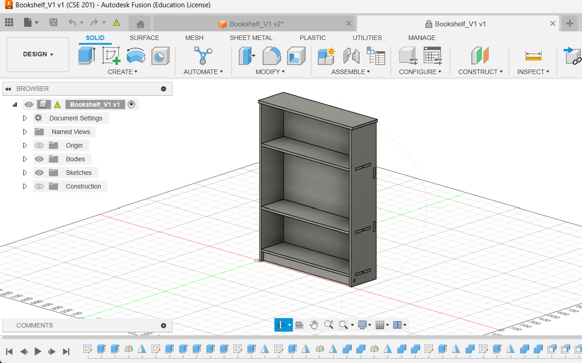The height and width of the screenshot is (363, 582).
Task: Expand the Named Views folder
Action: point(25,132)
